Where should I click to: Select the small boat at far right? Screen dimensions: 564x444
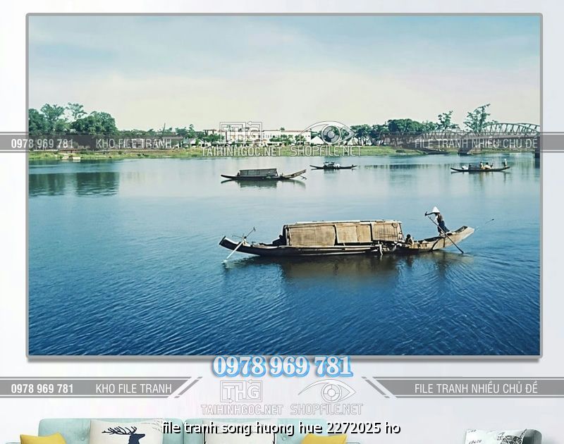point(480,168)
